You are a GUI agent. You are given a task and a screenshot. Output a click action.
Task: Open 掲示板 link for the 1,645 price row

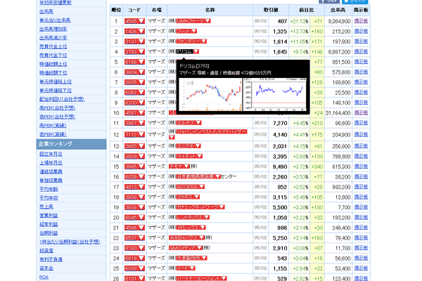361,51
